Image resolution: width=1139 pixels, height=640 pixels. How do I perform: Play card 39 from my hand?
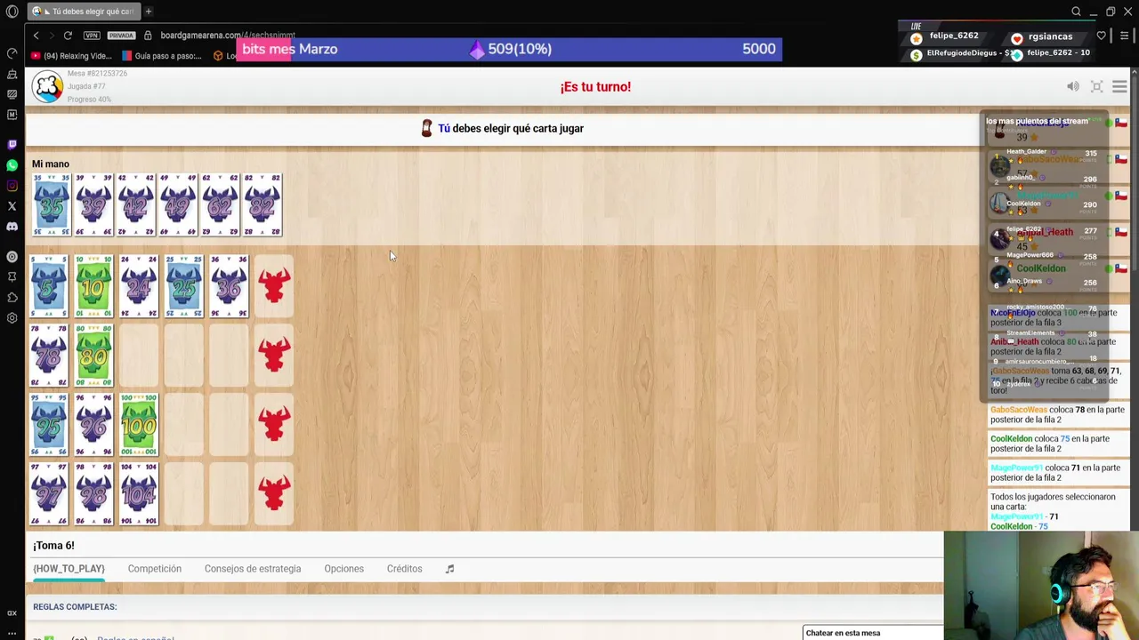tap(93, 205)
